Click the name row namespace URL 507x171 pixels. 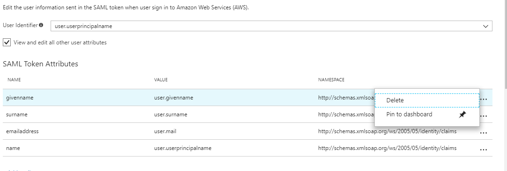pyautogui.click(x=388, y=148)
